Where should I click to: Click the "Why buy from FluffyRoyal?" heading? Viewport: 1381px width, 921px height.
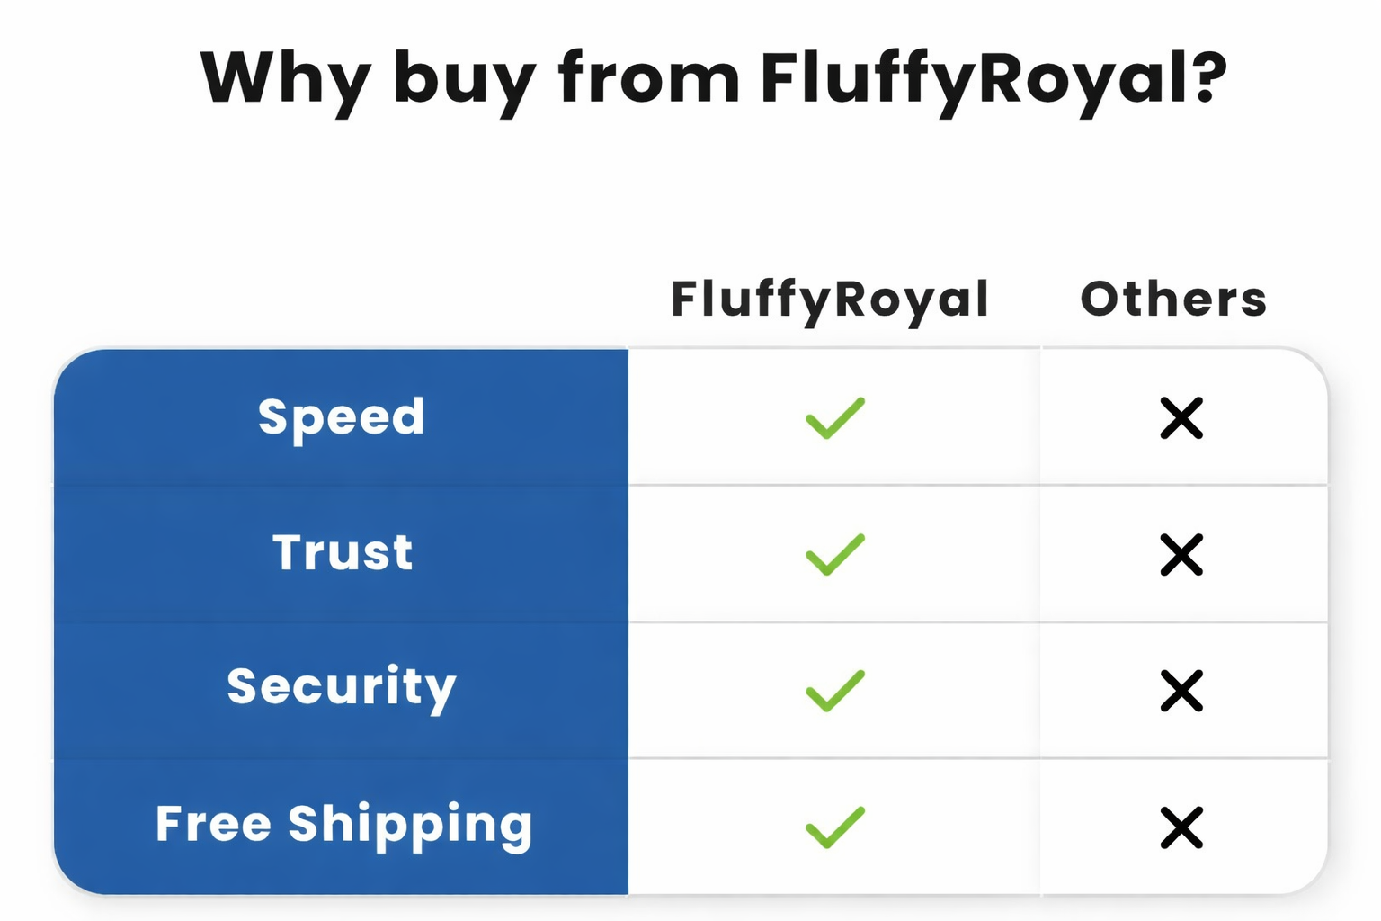click(713, 79)
